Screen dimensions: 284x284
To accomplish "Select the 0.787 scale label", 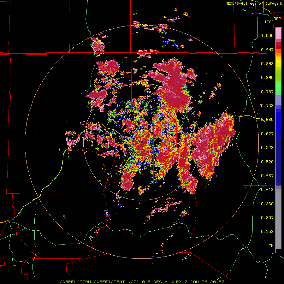I will pos(267,92).
